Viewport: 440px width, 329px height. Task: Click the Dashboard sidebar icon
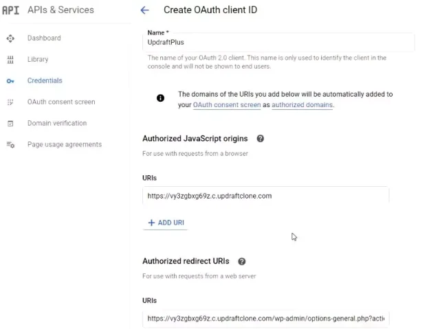10,38
